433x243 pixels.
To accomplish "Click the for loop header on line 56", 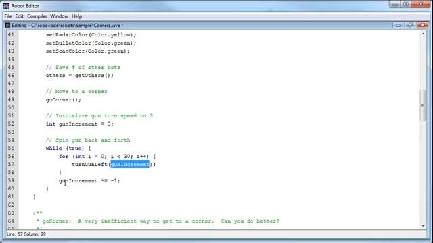I will click(x=107, y=156).
